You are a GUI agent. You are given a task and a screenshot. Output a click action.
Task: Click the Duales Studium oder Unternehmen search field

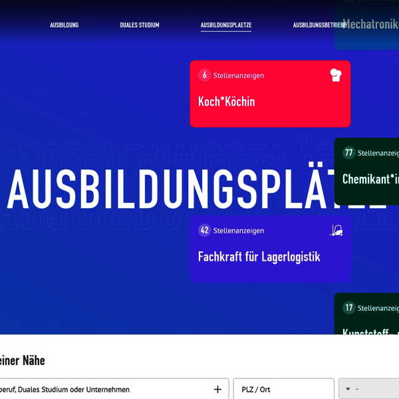(100, 389)
